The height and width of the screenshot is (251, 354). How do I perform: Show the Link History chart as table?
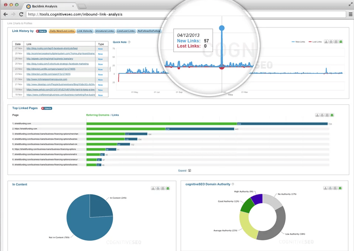point(336,42)
